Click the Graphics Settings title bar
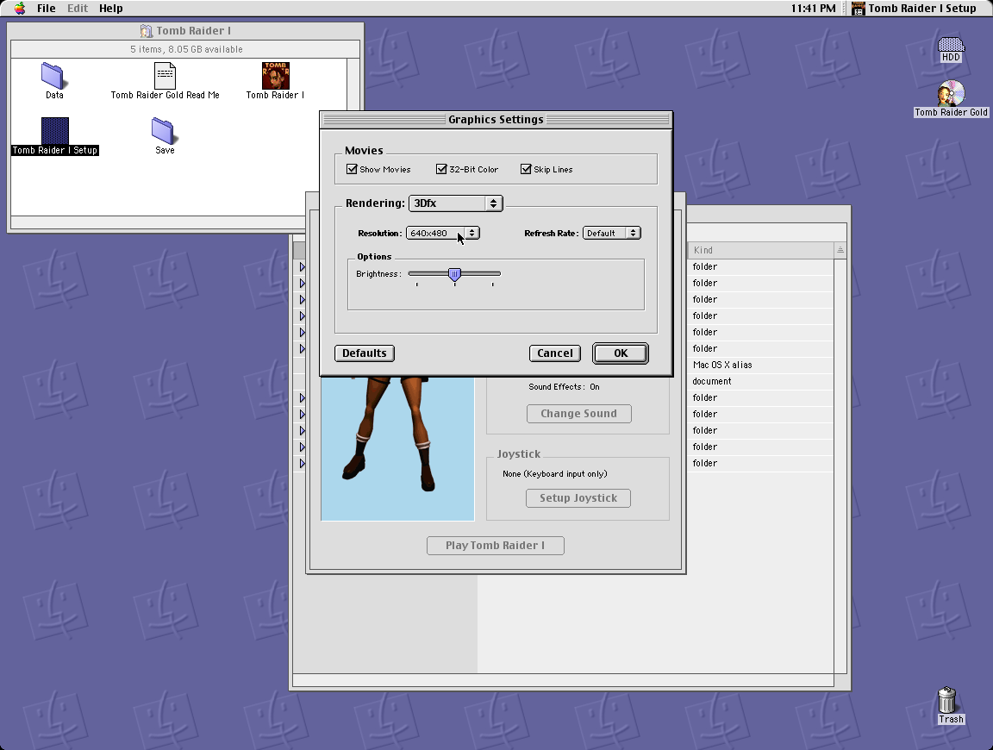Image resolution: width=993 pixels, height=750 pixels. click(496, 119)
